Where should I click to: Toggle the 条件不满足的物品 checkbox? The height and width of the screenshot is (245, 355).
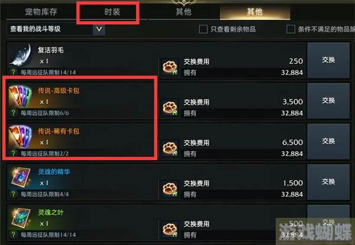click(x=291, y=29)
